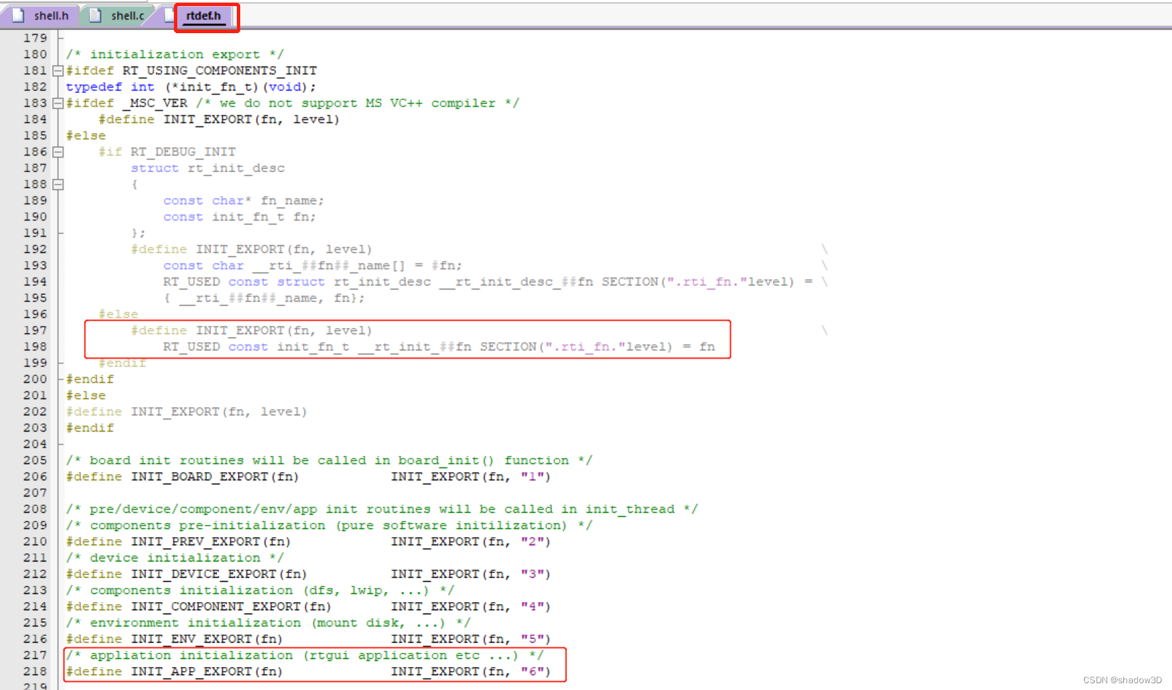Click line number 197 in the margin

click(35, 330)
